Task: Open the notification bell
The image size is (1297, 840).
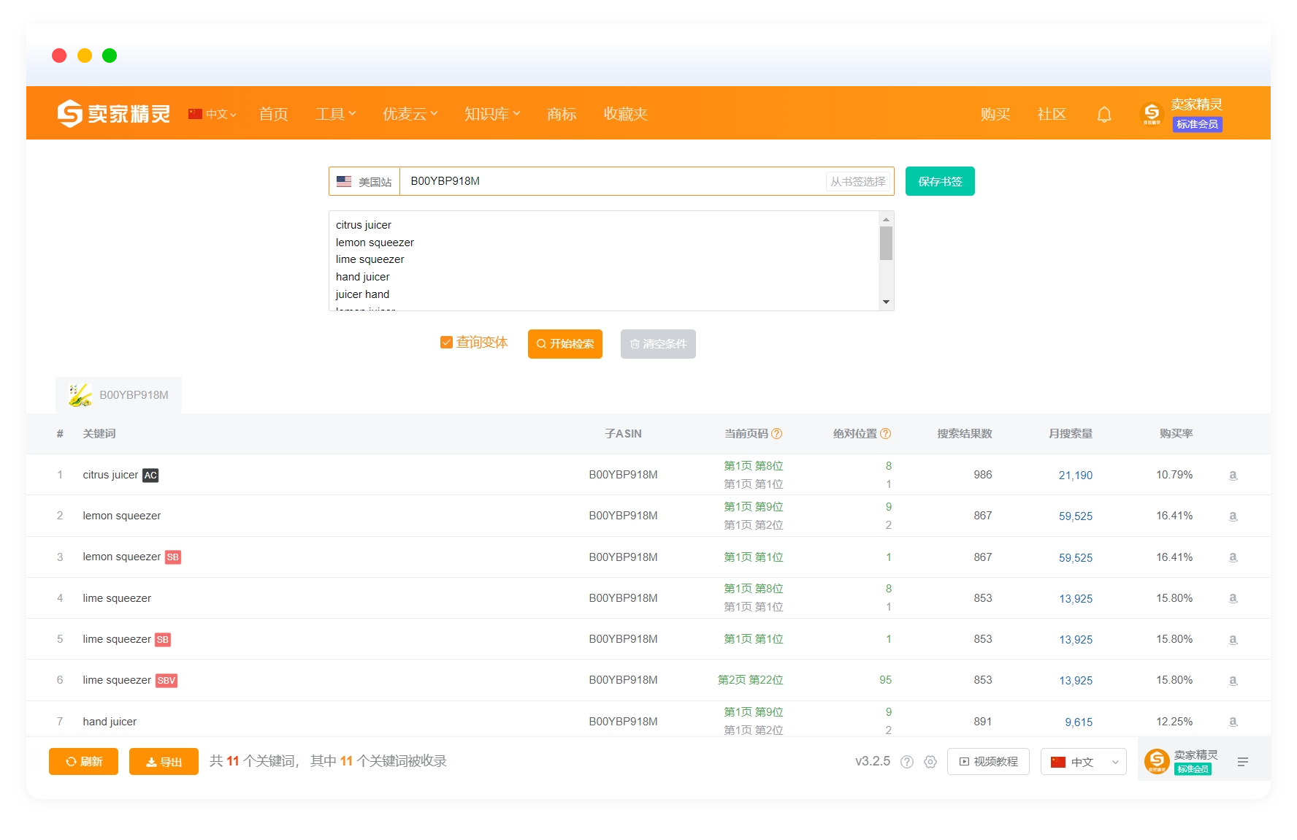Action: (1104, 114)
